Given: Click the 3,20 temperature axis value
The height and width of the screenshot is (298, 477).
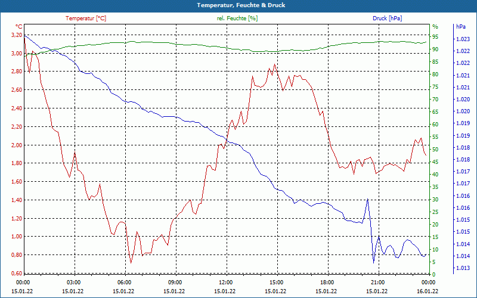Looking at the screenshot, I should tap(17, 35).
